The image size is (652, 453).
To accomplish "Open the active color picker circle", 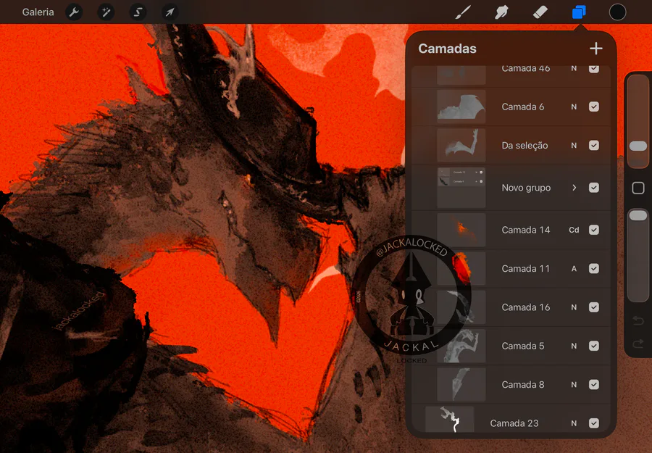I will pyautogui.click(x=617, y=12).
